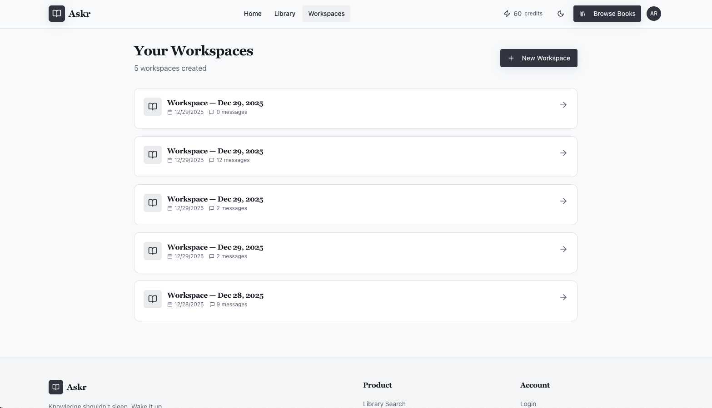
Task: Create a New Workspace
Action: click(x=539, y=58)
